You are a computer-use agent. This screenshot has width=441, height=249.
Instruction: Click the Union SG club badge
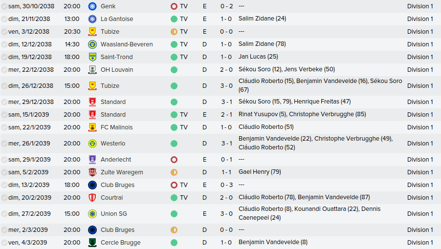92,214
